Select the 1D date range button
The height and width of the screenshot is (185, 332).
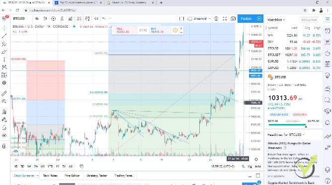pos(16,167)
